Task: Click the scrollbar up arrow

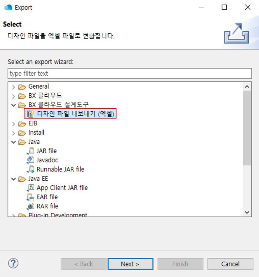Action: pyautogui.click(x=247, y=86)
